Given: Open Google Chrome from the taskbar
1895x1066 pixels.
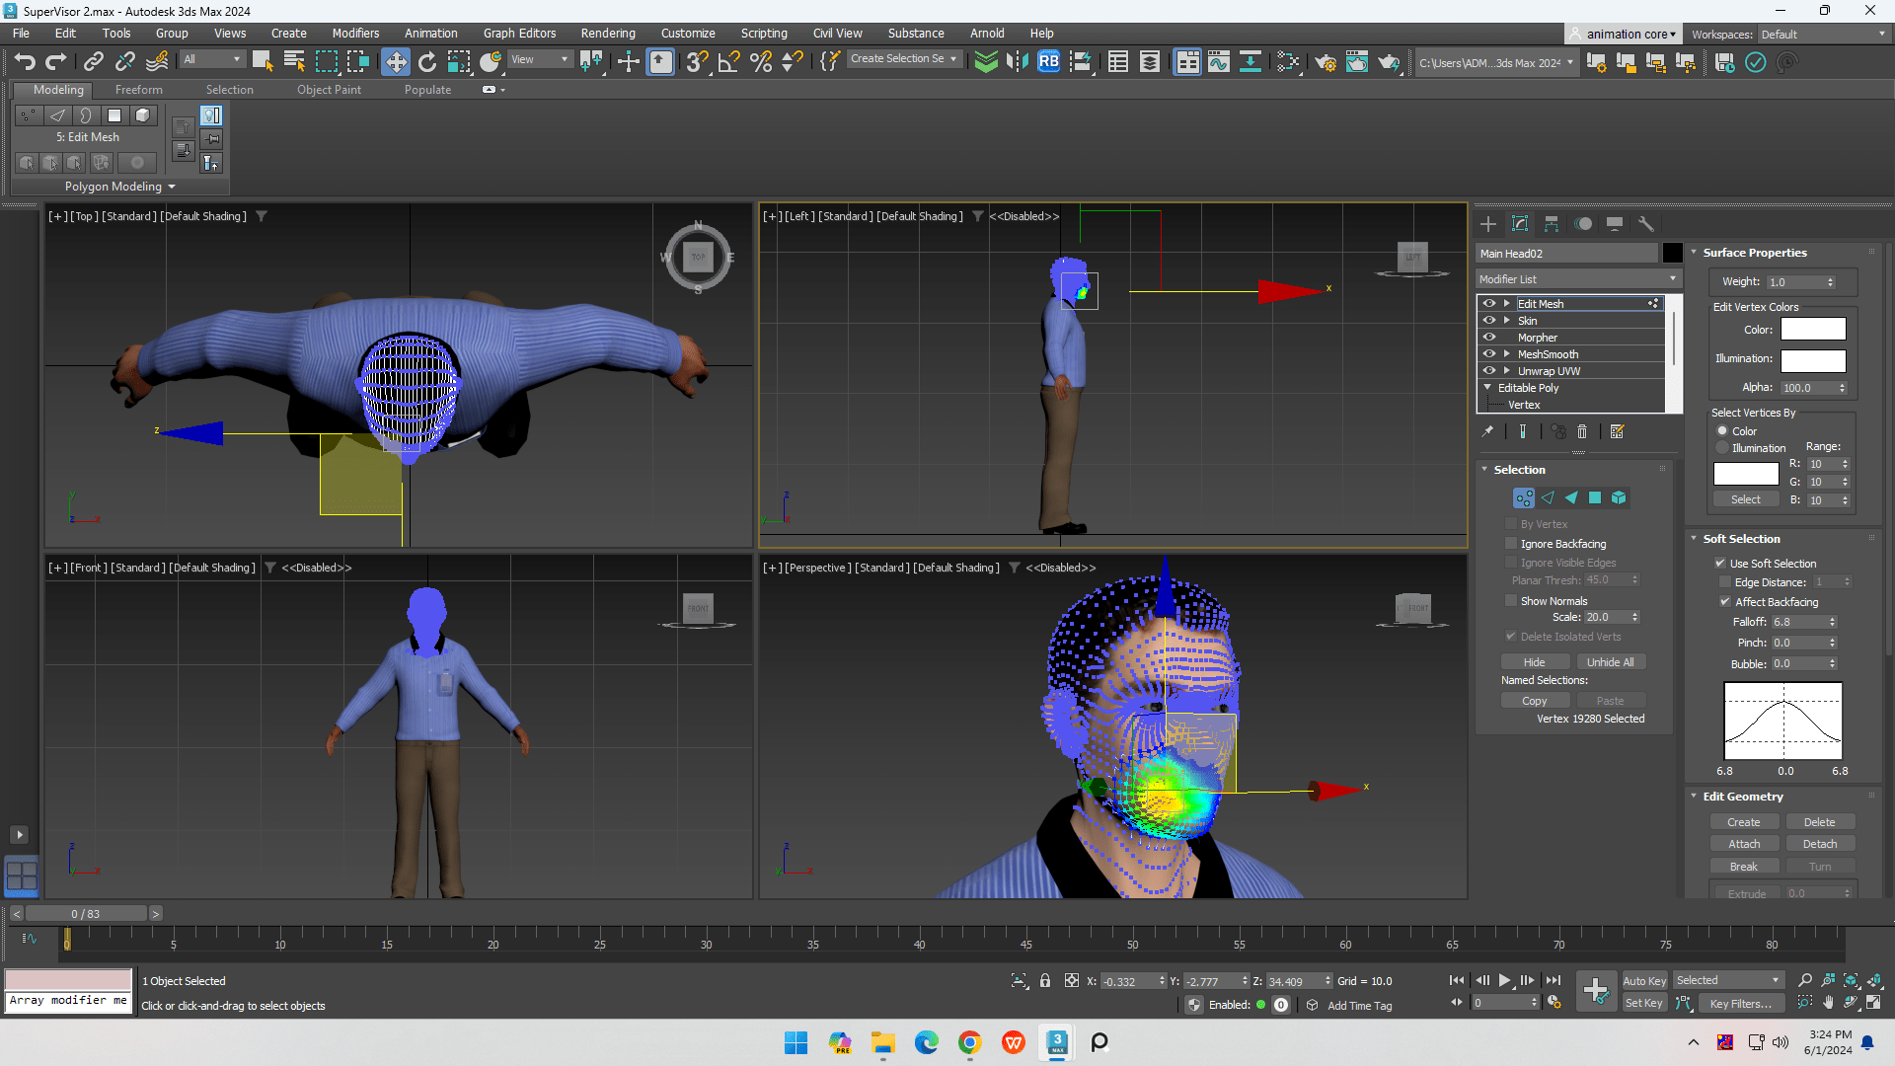Looking at the screenshot, I should click(969, 1042).
